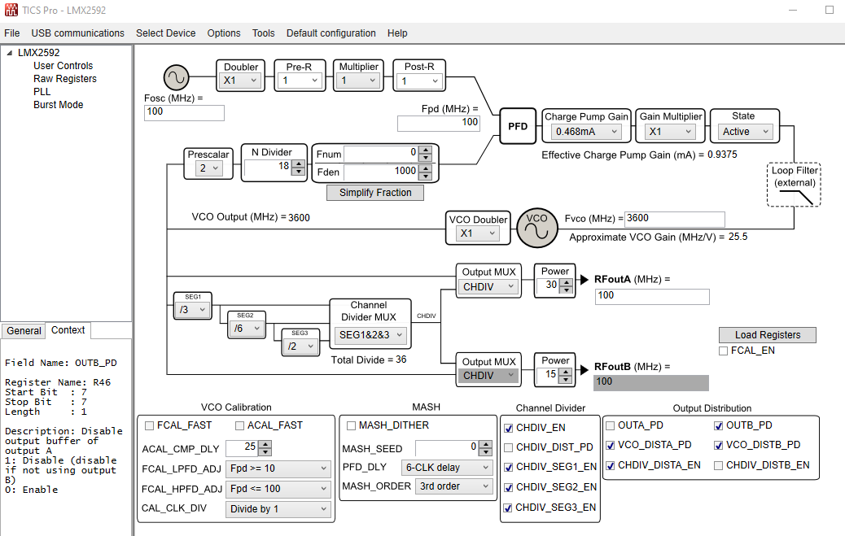The image size is (845, 536).
Task: Open the VCO Doubler dropdown
Action: pos(478,233)
